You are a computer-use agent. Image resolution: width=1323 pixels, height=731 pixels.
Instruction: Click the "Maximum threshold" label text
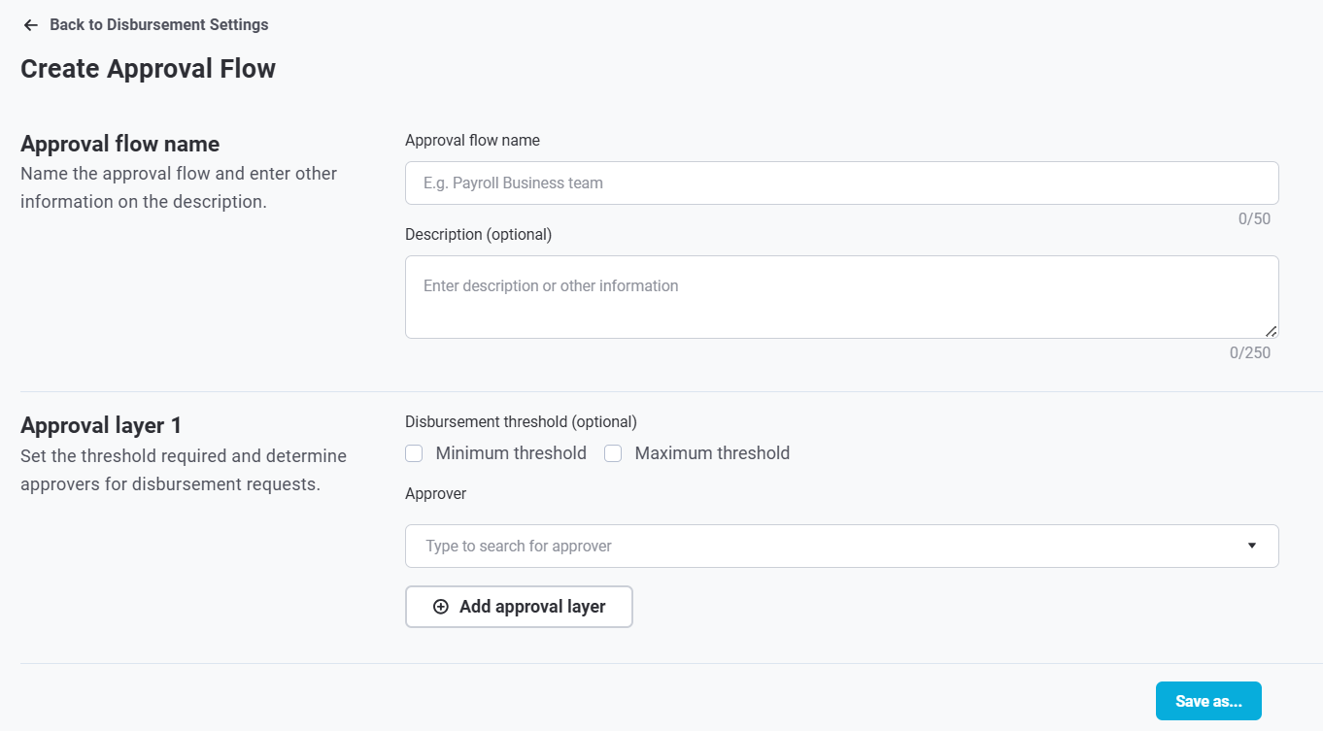[x=712, y=453]
